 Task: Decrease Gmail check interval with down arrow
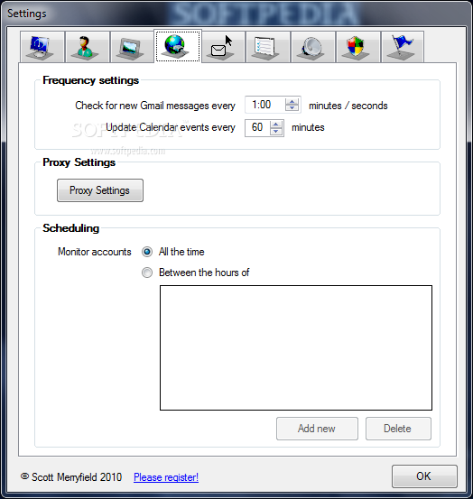click(292, 107)
